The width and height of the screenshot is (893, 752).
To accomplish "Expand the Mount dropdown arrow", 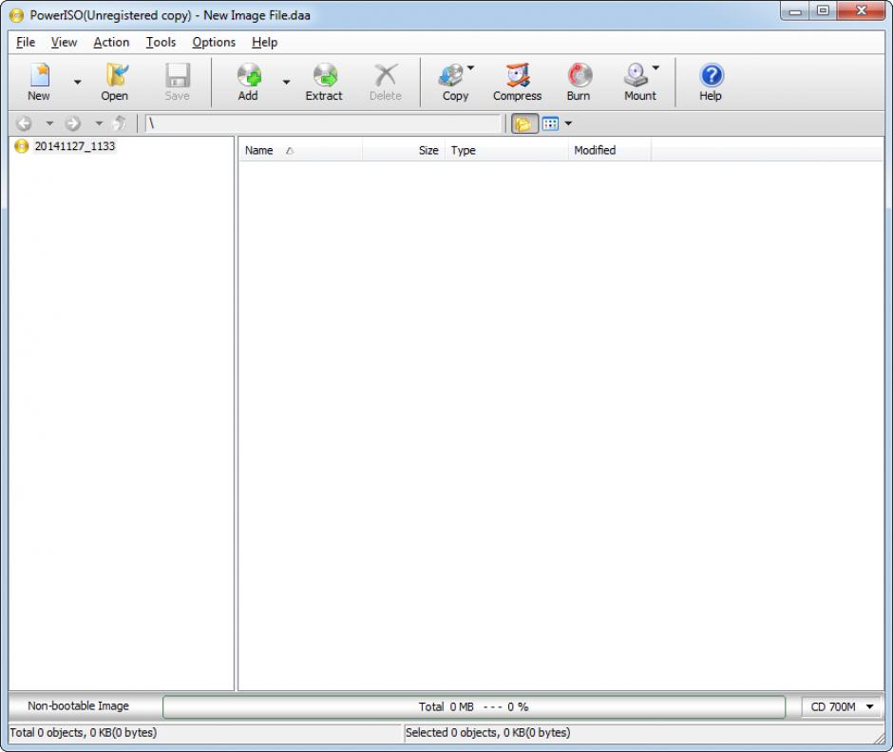I will pos(656,67).
